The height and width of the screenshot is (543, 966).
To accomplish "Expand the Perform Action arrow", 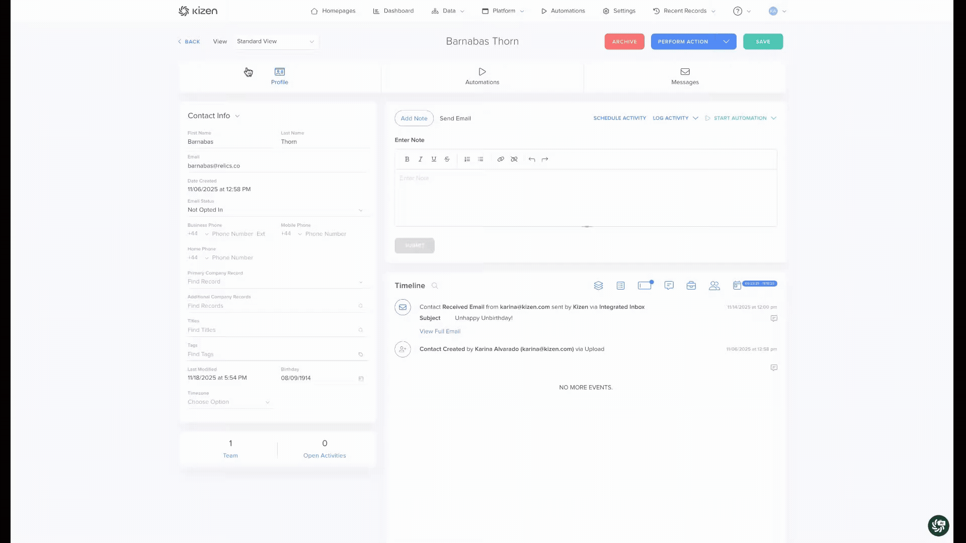I will [726, 42].
